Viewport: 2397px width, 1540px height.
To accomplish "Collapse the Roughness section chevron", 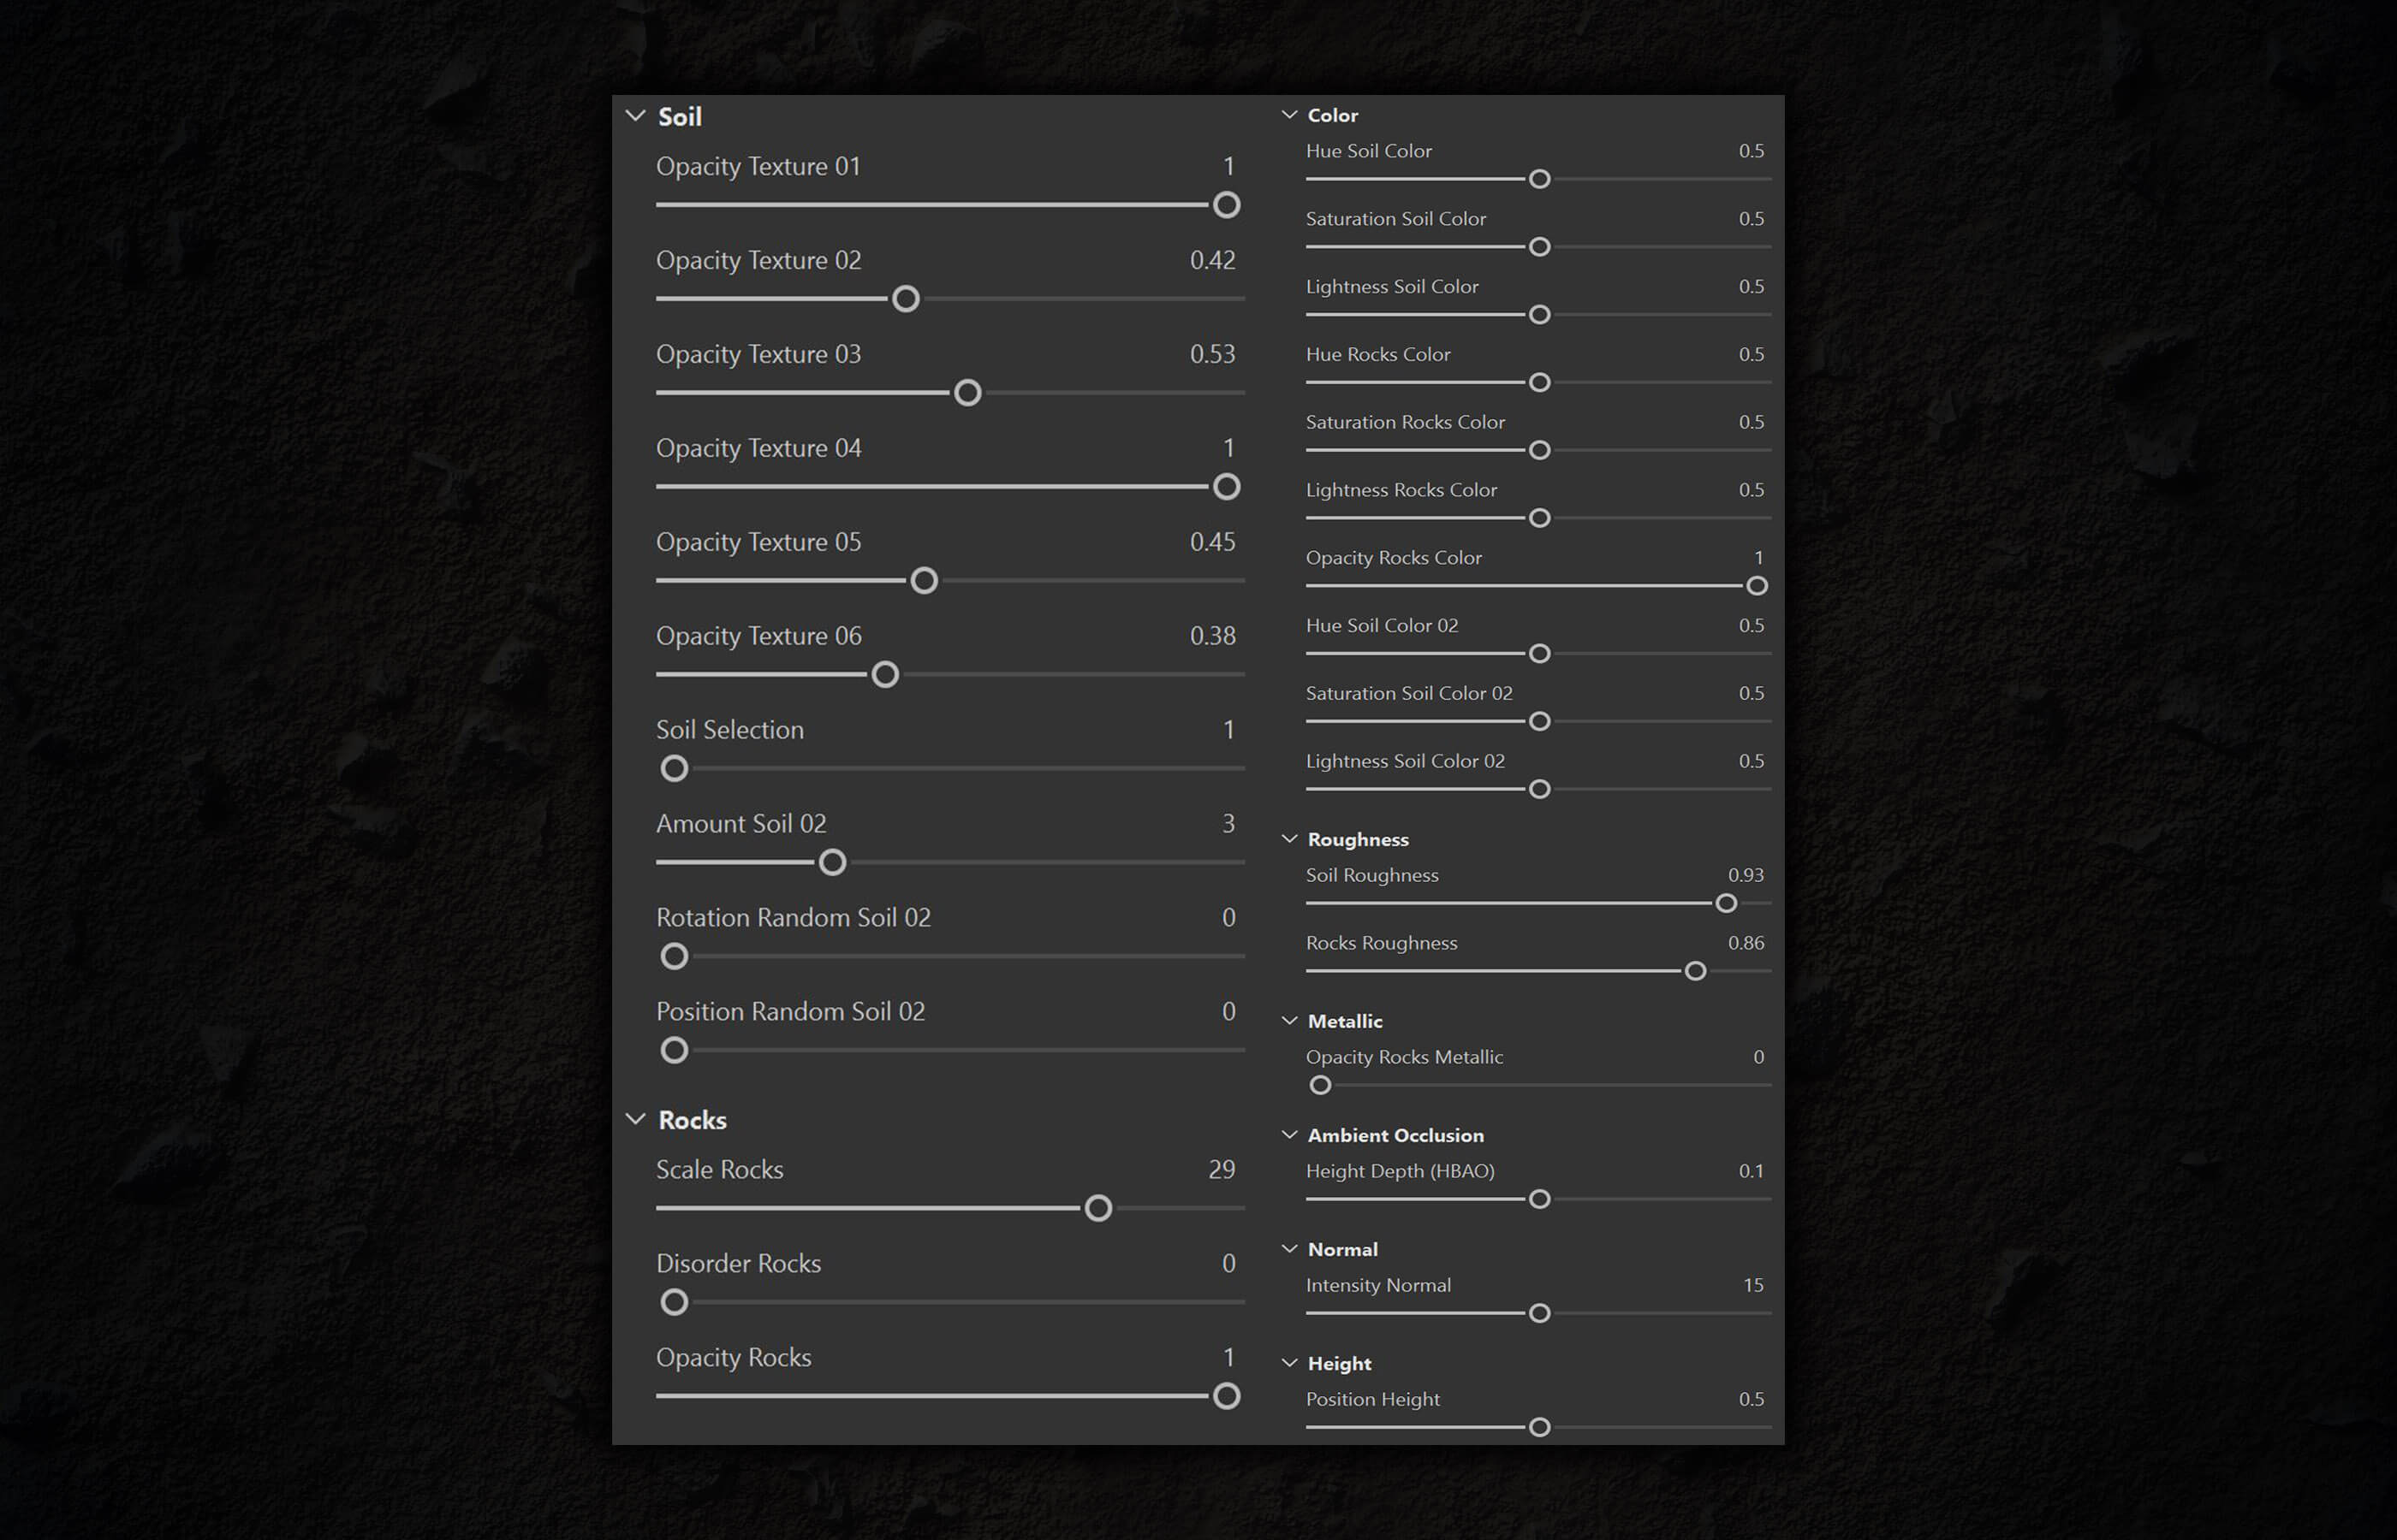I will pyautogui.click(x=1289, y=839).
